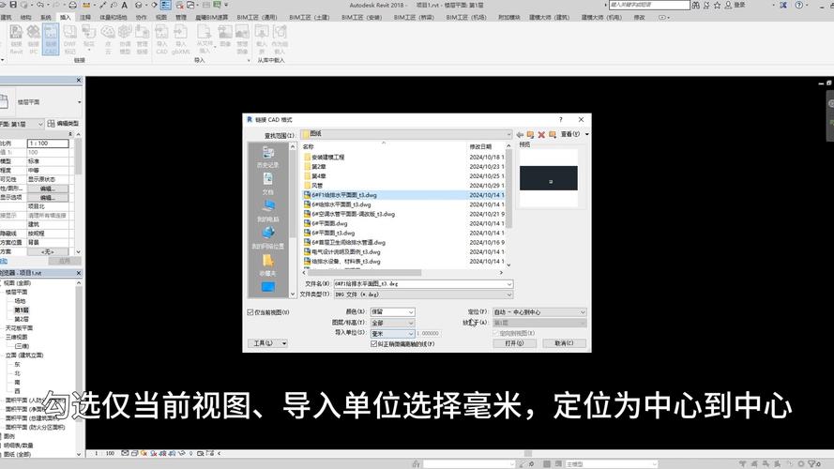Open the File Name combo box dropdown
This screenshot has height=469, width=834.
[509, 284]
